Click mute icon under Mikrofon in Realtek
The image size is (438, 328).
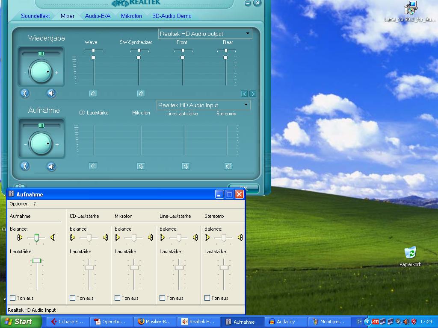141,166
